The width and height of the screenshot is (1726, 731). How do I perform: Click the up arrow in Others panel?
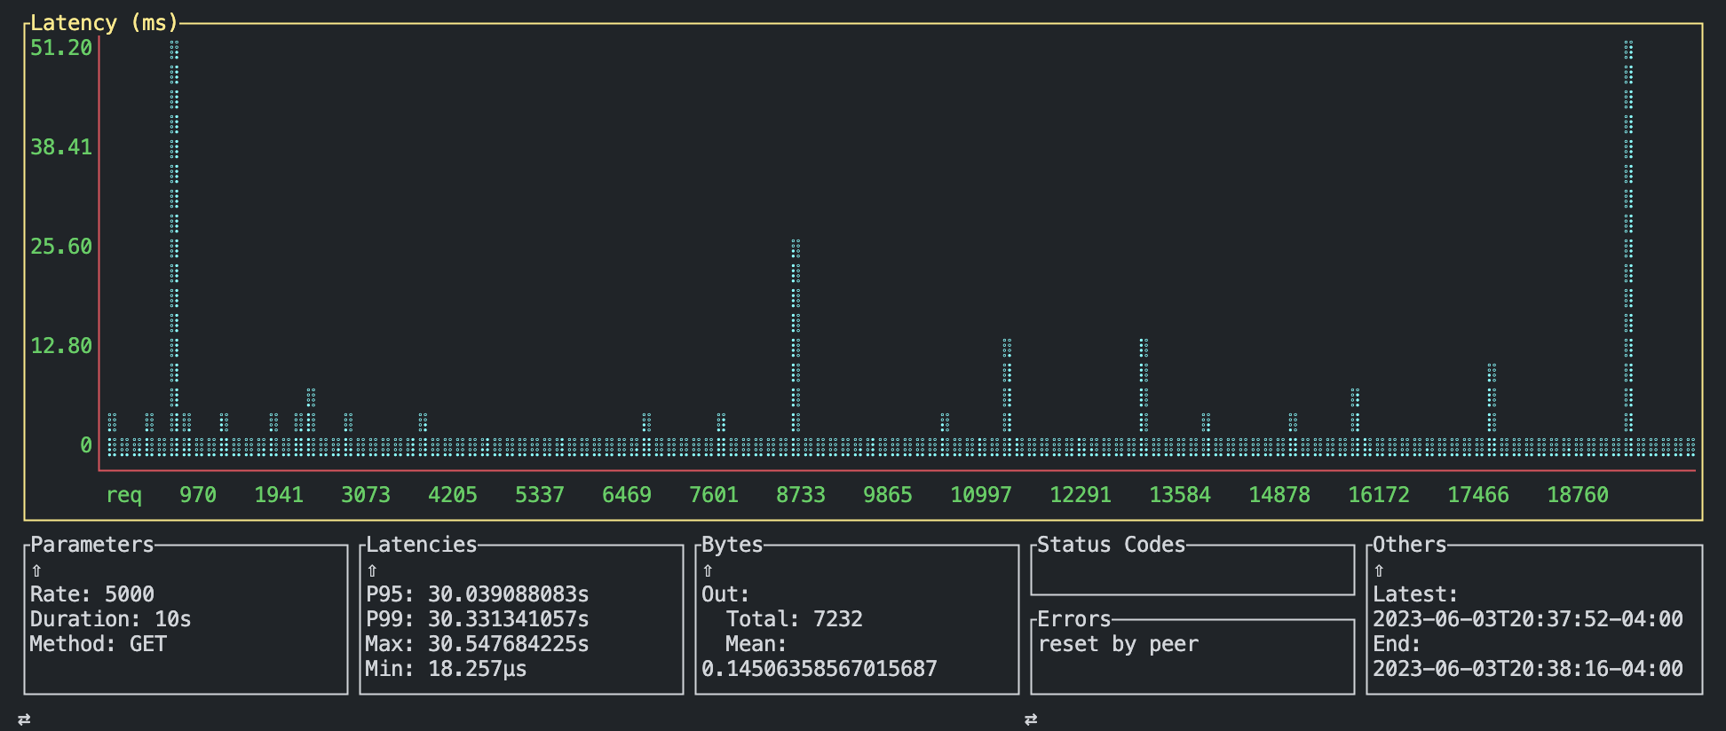click(x=1379, y=570)
